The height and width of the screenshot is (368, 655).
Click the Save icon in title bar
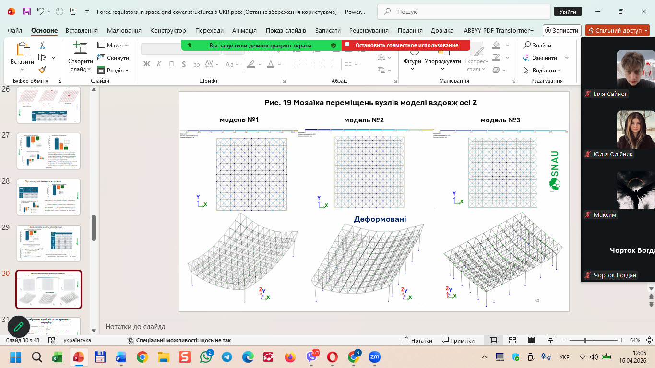tap(27, 12)
